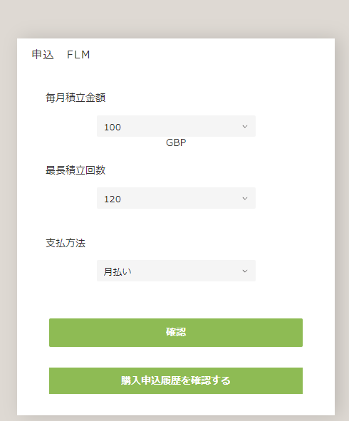
Task: Click the 毎月積立金額 field label
Action: 75,98
